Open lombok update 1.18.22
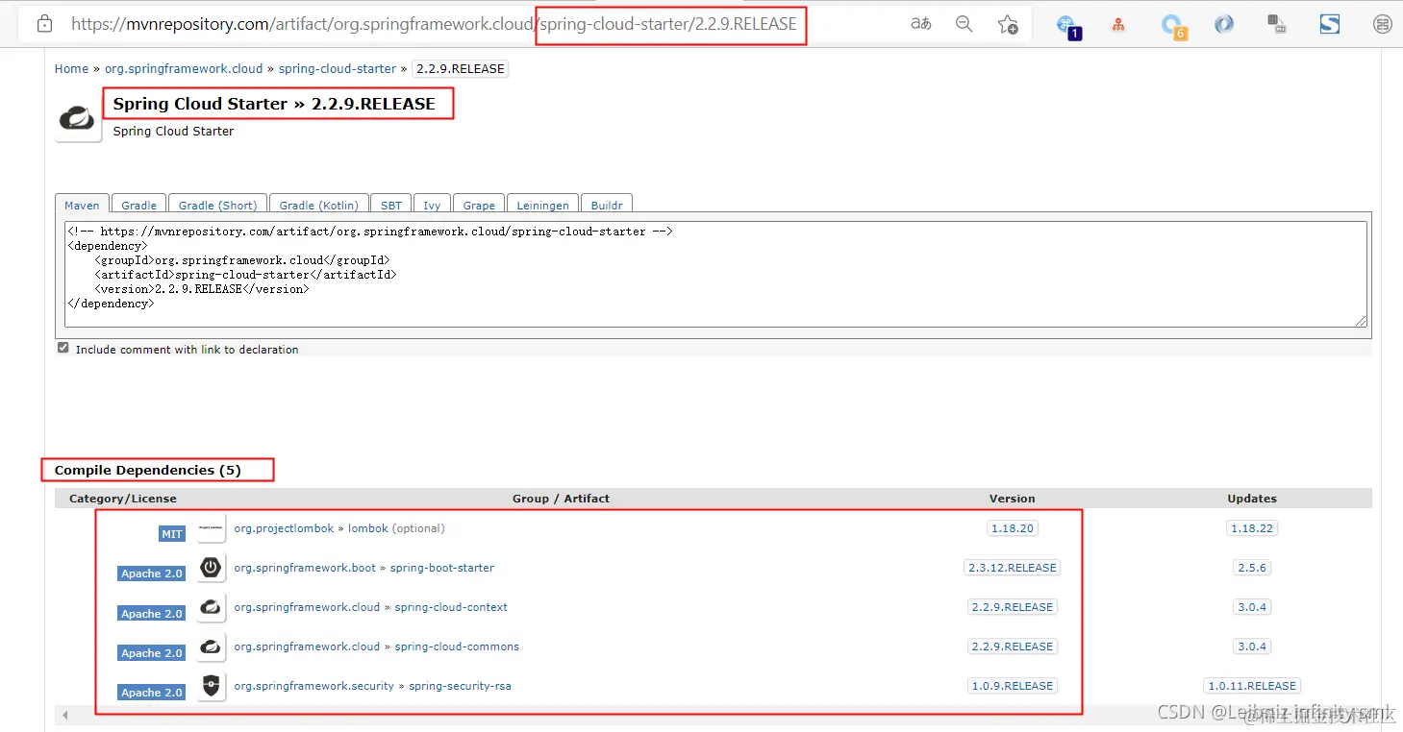 click(1252, 528)
